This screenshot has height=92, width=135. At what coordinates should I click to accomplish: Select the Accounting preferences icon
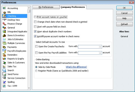[x=4, y=8]
